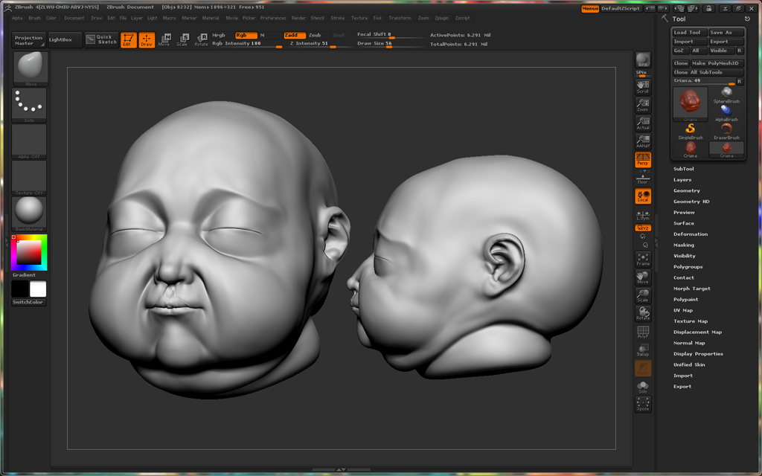
Task: Activate the Draw mode button
Action: pyautogui.click(x=147, y=40)
